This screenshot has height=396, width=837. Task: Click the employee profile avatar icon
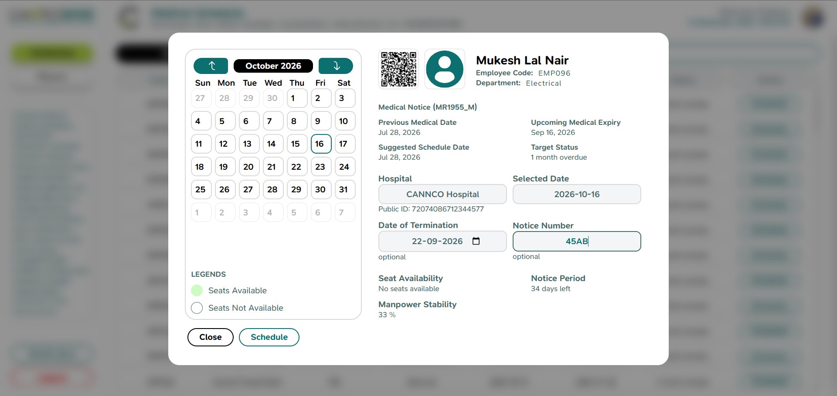click(445, 69)
